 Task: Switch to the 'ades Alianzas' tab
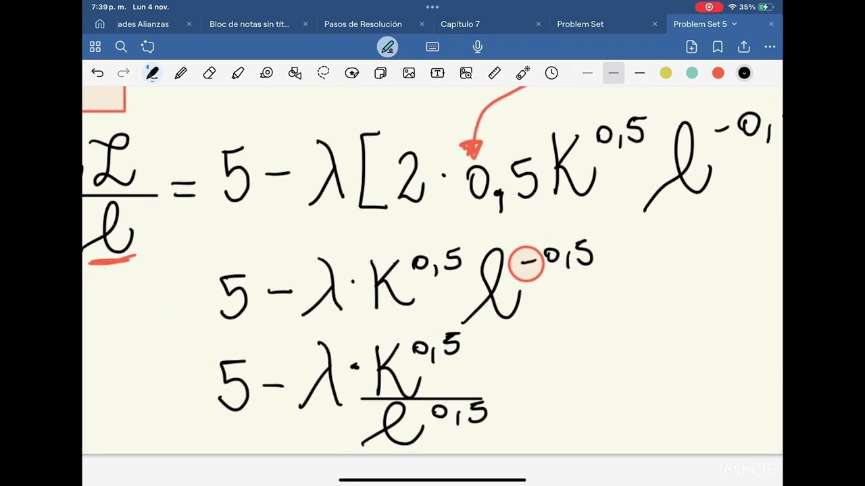143,24
